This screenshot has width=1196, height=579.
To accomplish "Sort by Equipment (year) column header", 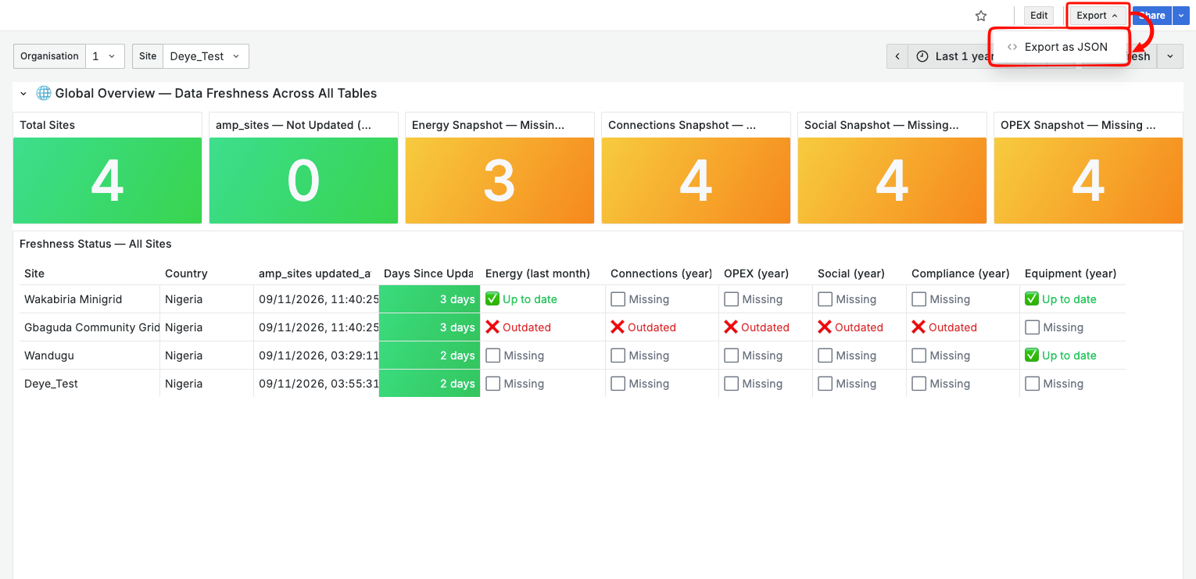I will tap(1070, 273).
